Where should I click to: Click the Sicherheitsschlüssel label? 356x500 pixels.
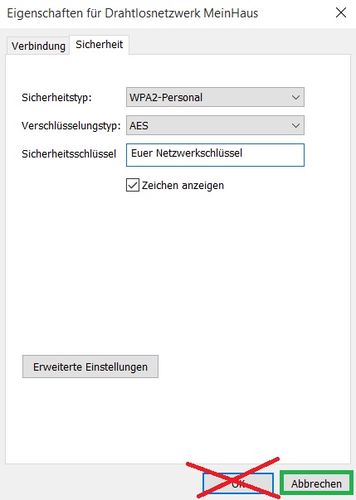pyautogui.click(x=69, y=154)
